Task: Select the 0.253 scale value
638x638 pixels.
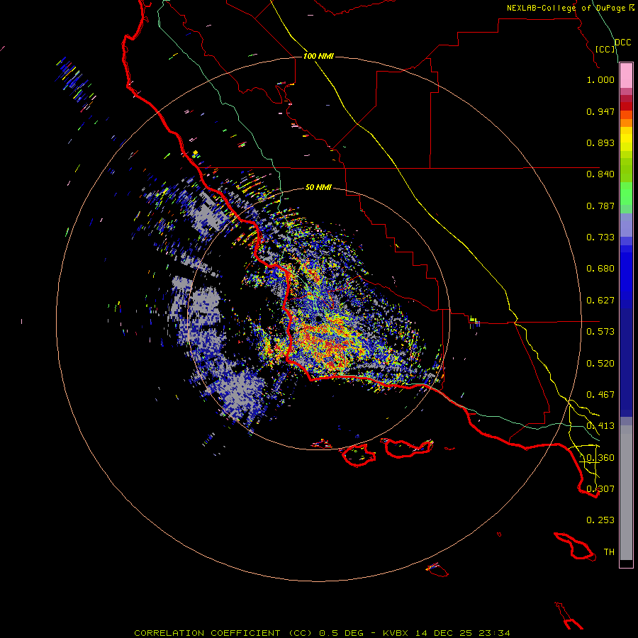Action: tap(600, 520)
